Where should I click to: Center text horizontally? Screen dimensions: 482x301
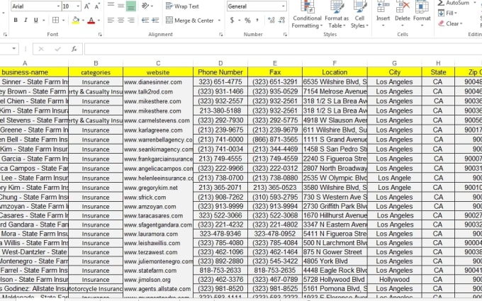click(x=120, y=21)
